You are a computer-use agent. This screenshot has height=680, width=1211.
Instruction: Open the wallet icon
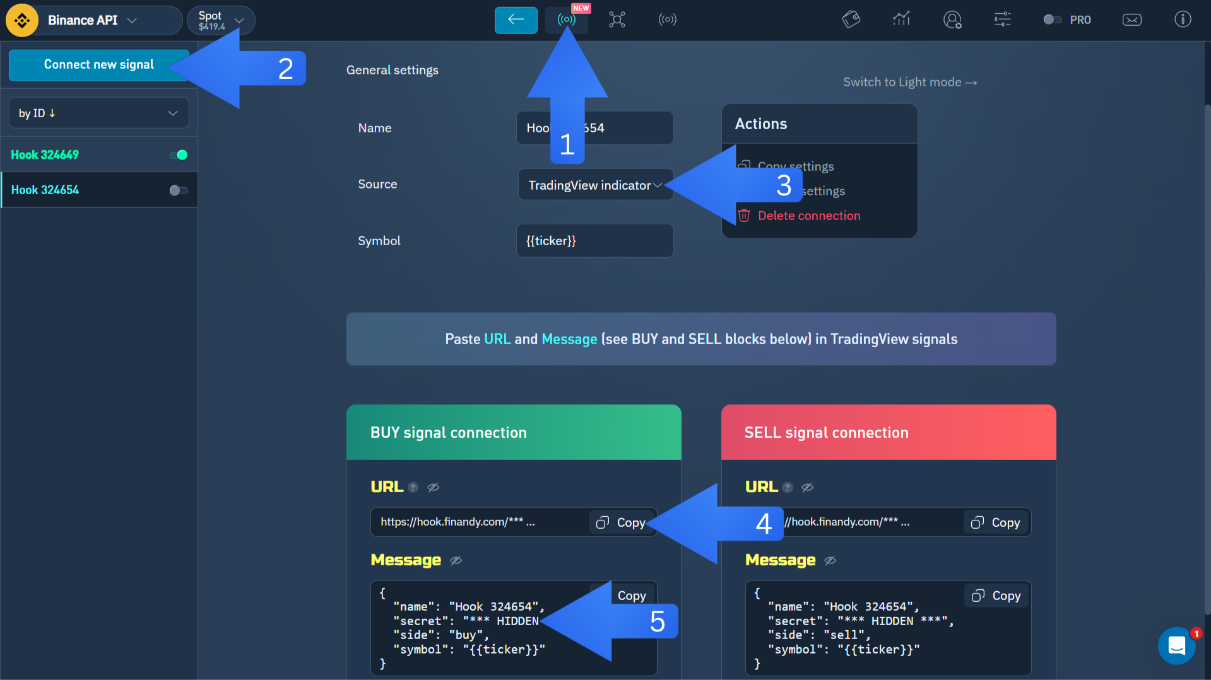tap(851, 20)
